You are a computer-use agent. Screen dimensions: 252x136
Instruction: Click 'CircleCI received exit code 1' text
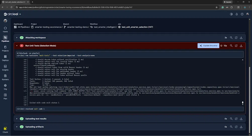click(x=31, y=109)
